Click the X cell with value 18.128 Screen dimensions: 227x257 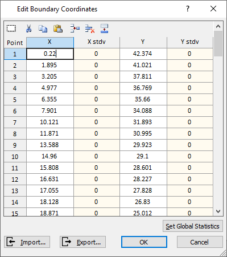[x=50, y=202]
